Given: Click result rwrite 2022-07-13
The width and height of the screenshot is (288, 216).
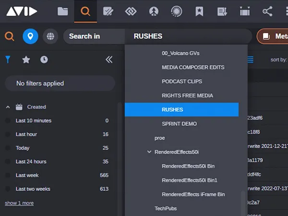Looking at the screenshot, I should (x=267, y=189).
